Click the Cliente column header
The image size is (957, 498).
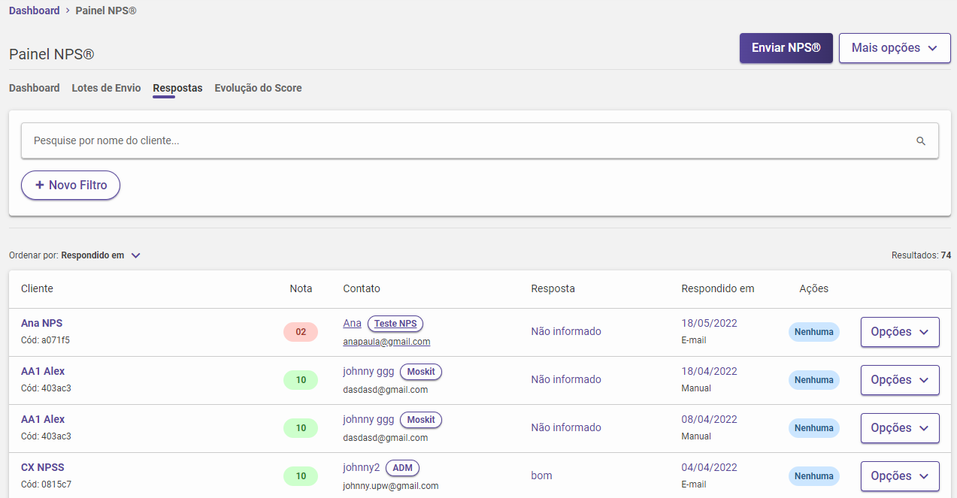pos(37,288)
